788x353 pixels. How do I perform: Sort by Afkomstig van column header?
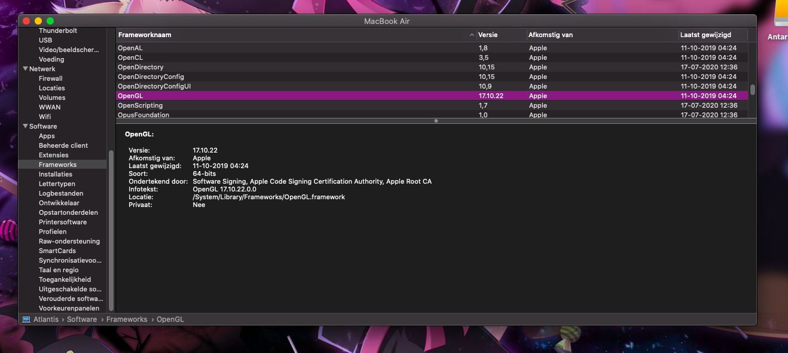tap(603, 35)
